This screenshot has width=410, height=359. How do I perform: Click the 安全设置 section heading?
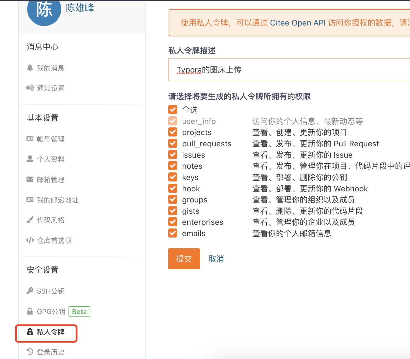tap(42, 270)
